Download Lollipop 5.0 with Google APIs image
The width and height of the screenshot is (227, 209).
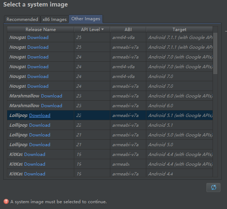[40, 135]
